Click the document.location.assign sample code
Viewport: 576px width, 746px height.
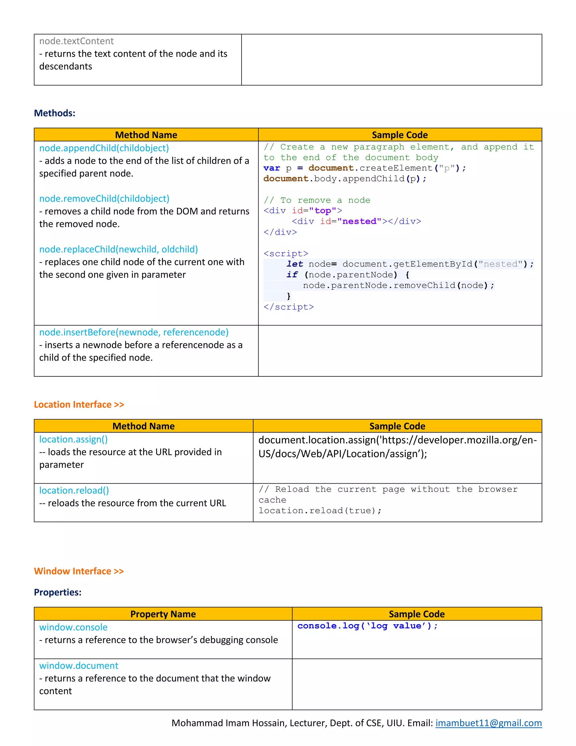(397, 447)
